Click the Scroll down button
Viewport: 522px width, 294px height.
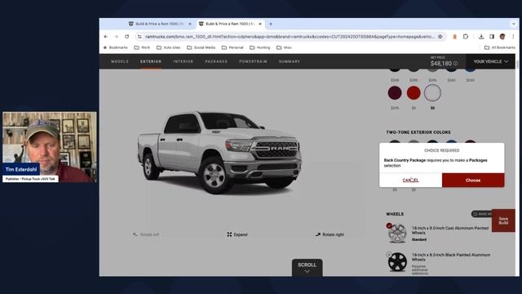point(307,268)
